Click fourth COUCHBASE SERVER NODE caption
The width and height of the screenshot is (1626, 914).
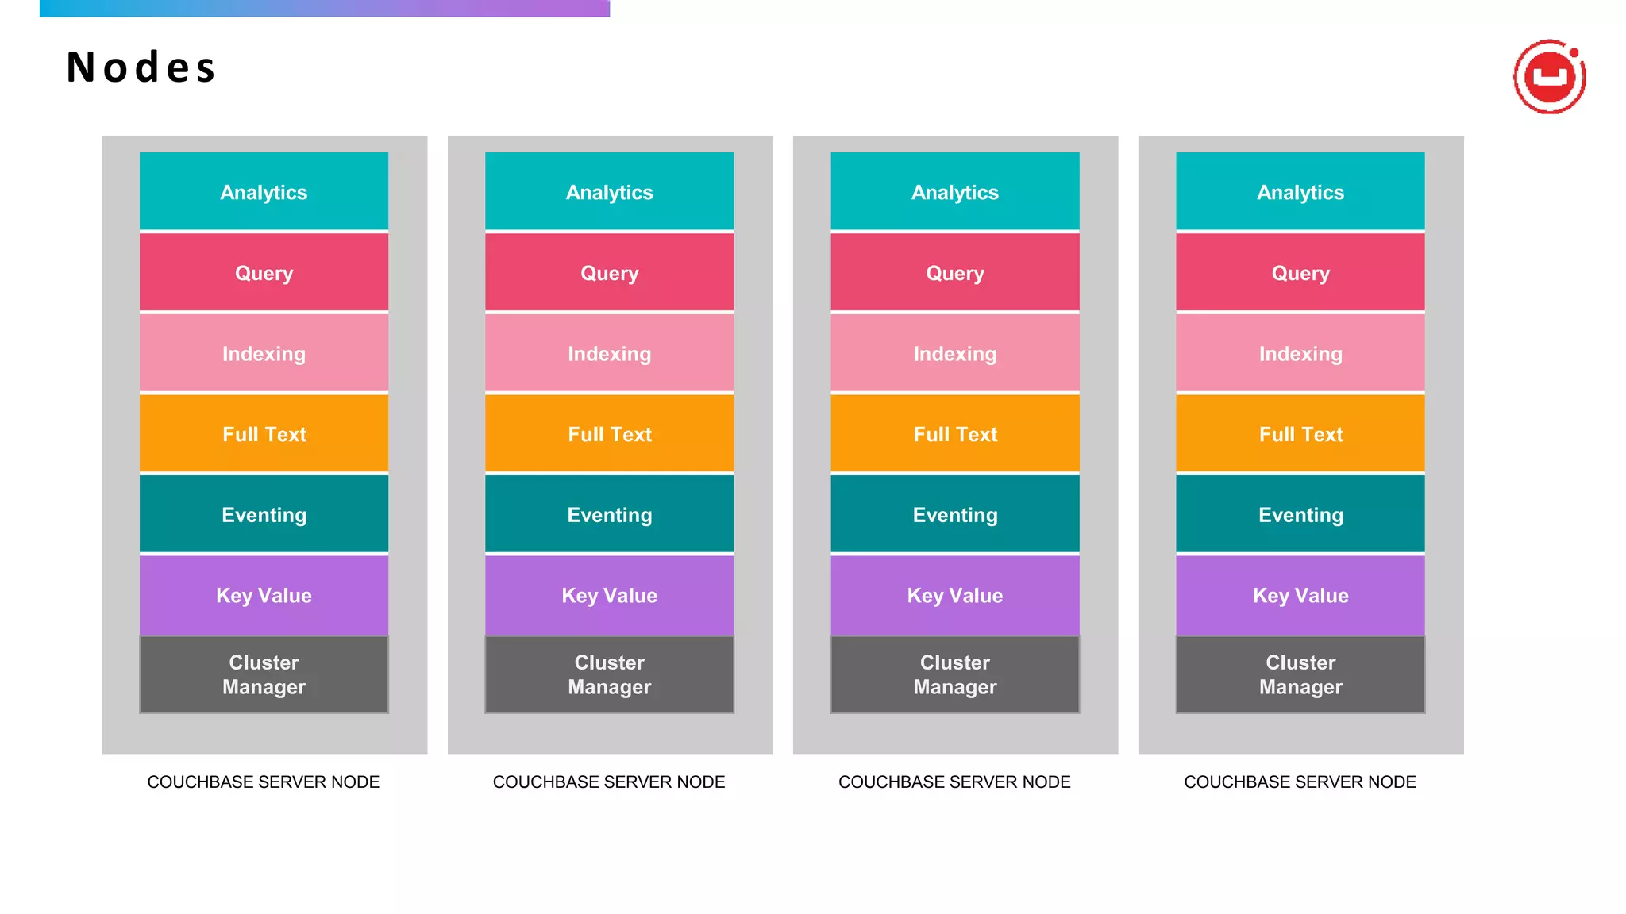point(1300,782)
